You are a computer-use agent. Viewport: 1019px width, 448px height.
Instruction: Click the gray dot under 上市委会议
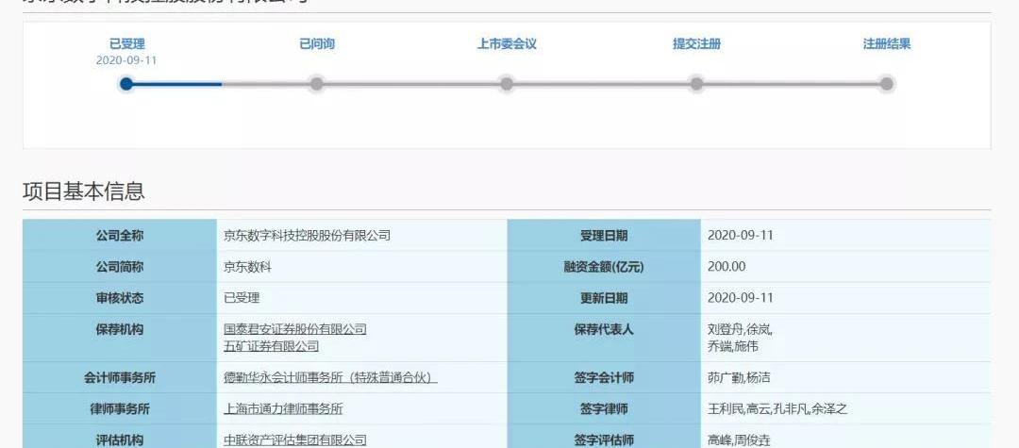click(x=507, y=84)
